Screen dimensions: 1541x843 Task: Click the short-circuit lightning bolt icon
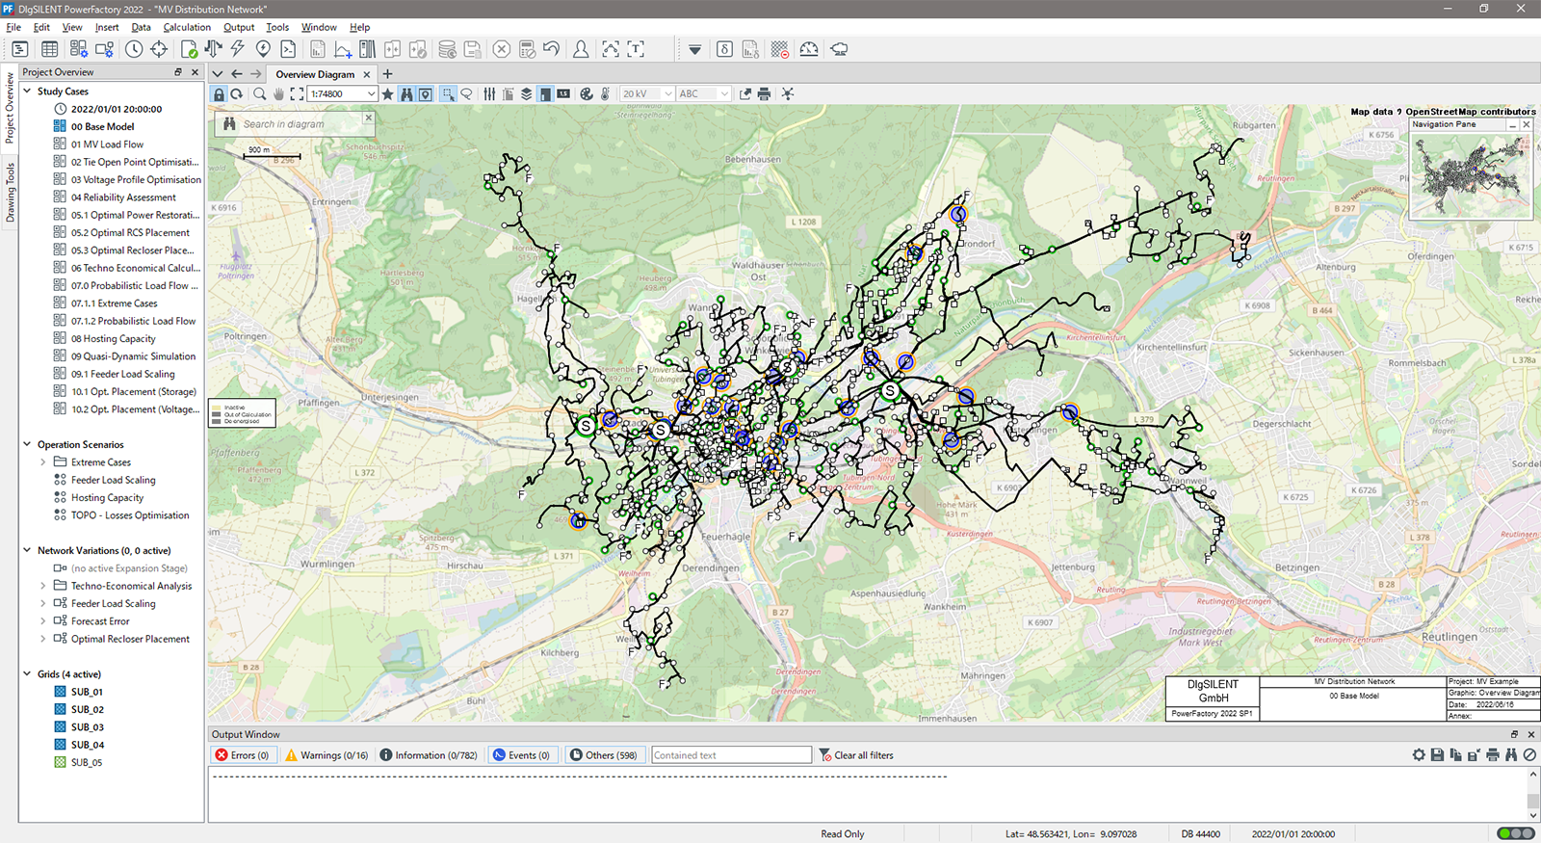point(237,49)
